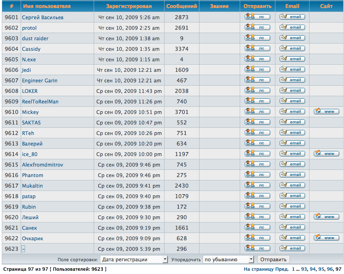Screen dimensions: 344x274
Task: Open Очкарик's profile
Action: 32,238
